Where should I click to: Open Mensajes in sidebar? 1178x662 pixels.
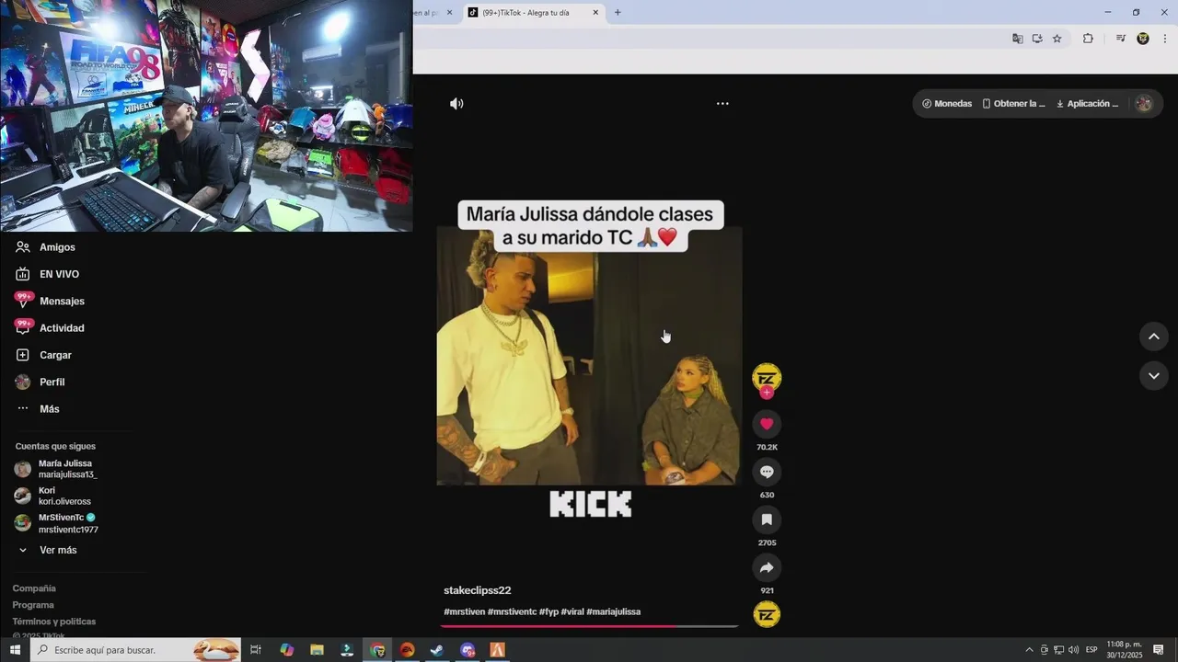pos(50,302)
